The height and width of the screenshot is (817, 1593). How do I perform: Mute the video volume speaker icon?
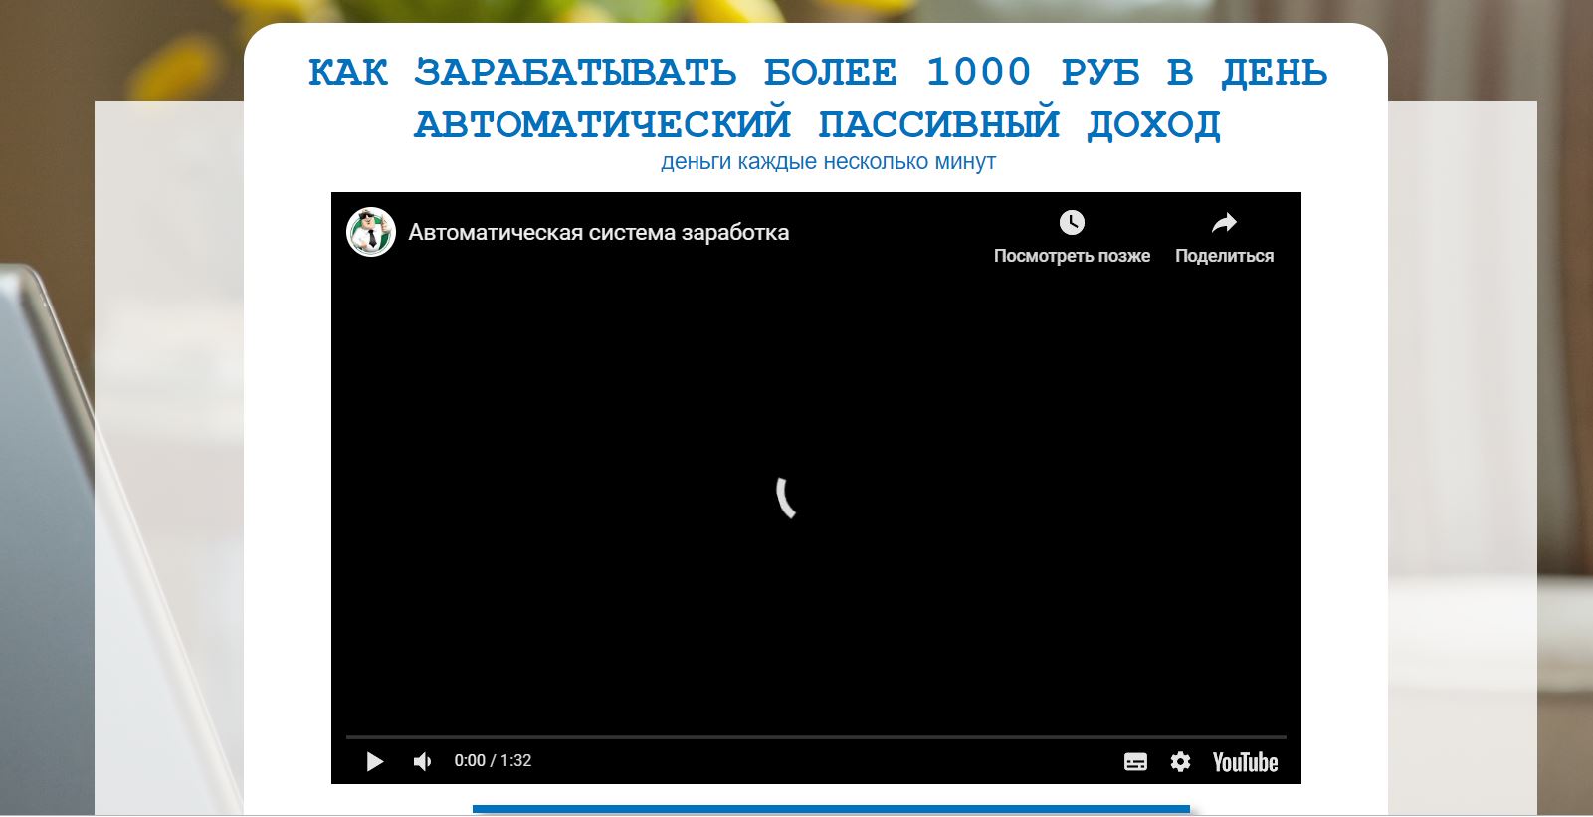click(x=423, y=761)
